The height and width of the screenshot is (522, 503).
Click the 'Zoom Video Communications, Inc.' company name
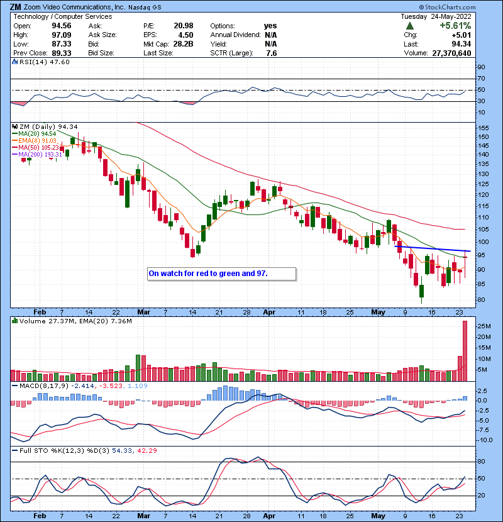point(75,7)
